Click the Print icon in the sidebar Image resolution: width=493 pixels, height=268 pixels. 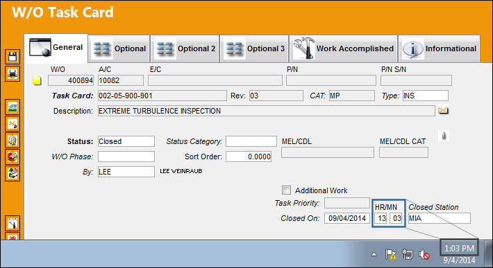[12, 73]
